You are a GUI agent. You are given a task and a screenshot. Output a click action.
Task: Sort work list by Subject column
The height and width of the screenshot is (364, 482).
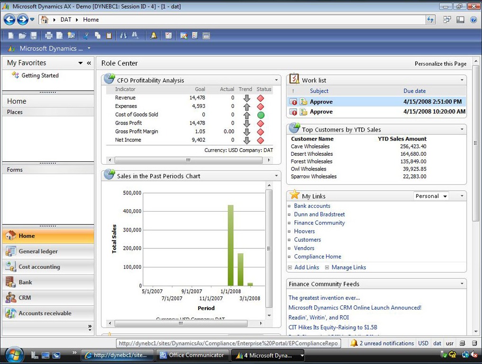coord(319,91)
